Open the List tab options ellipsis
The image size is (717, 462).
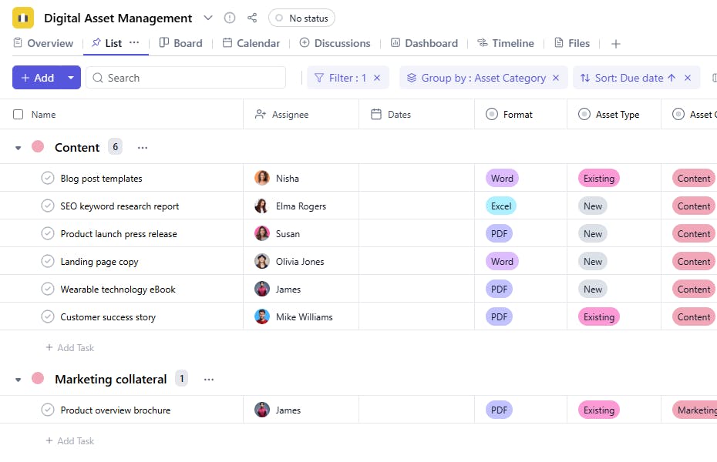(134, 43)
